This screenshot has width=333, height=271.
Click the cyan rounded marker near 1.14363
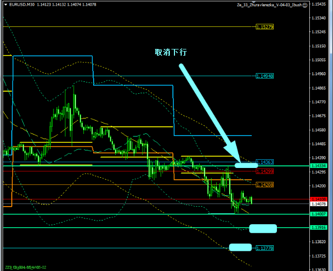click(x=246, y=165)
